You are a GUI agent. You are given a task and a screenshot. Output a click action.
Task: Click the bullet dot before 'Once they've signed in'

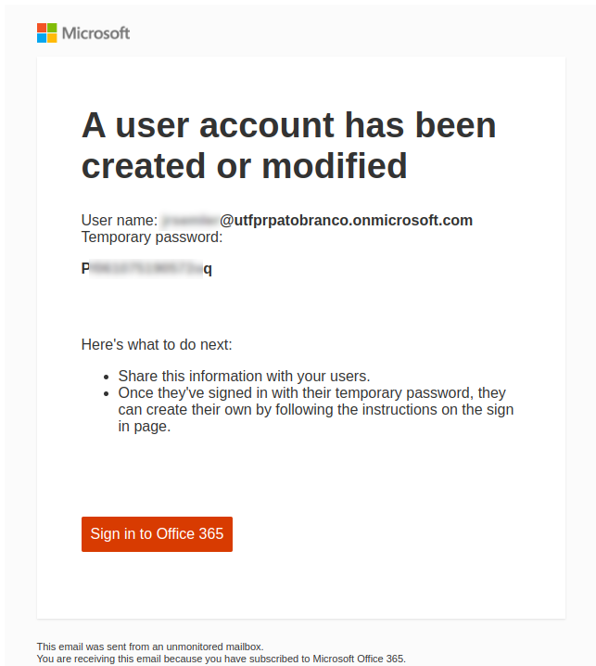click(106, 393)
